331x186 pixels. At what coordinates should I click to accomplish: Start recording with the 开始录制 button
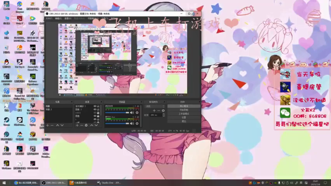184,110
